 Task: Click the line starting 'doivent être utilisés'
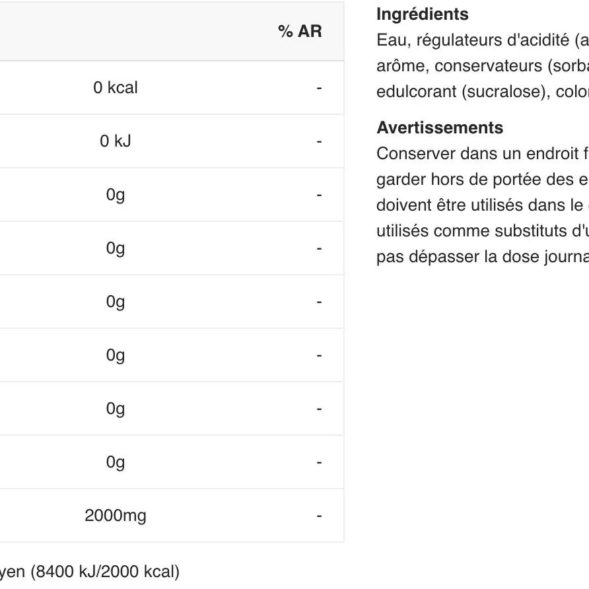[483, 205]
